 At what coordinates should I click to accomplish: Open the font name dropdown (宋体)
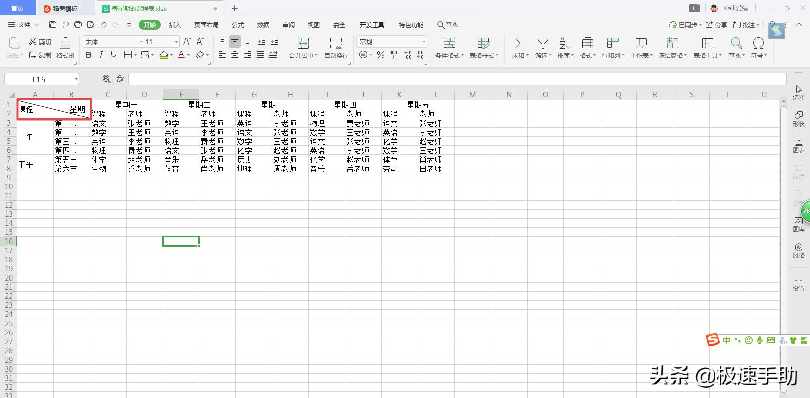pos(141,42)
